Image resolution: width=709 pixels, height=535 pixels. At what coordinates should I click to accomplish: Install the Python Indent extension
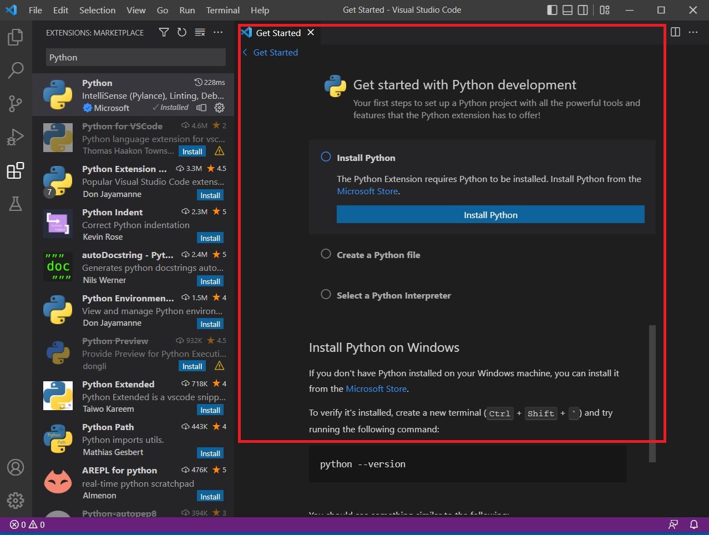coord(210,238)
